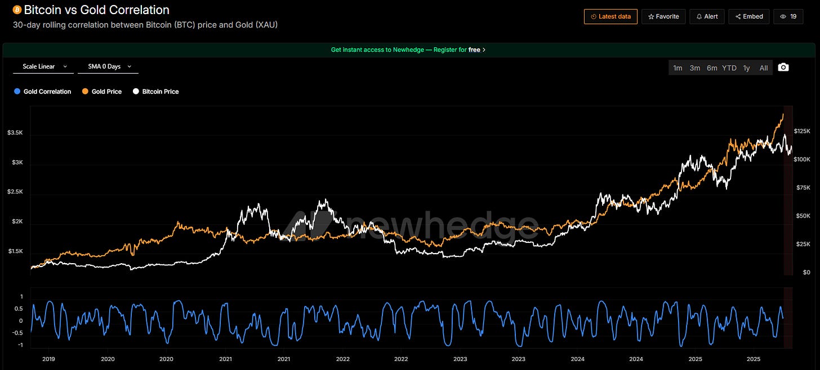This screenshot has width=820, height=370.
Task: Toggle Bitcoin Price series in legend
Action: pos(156,91)
